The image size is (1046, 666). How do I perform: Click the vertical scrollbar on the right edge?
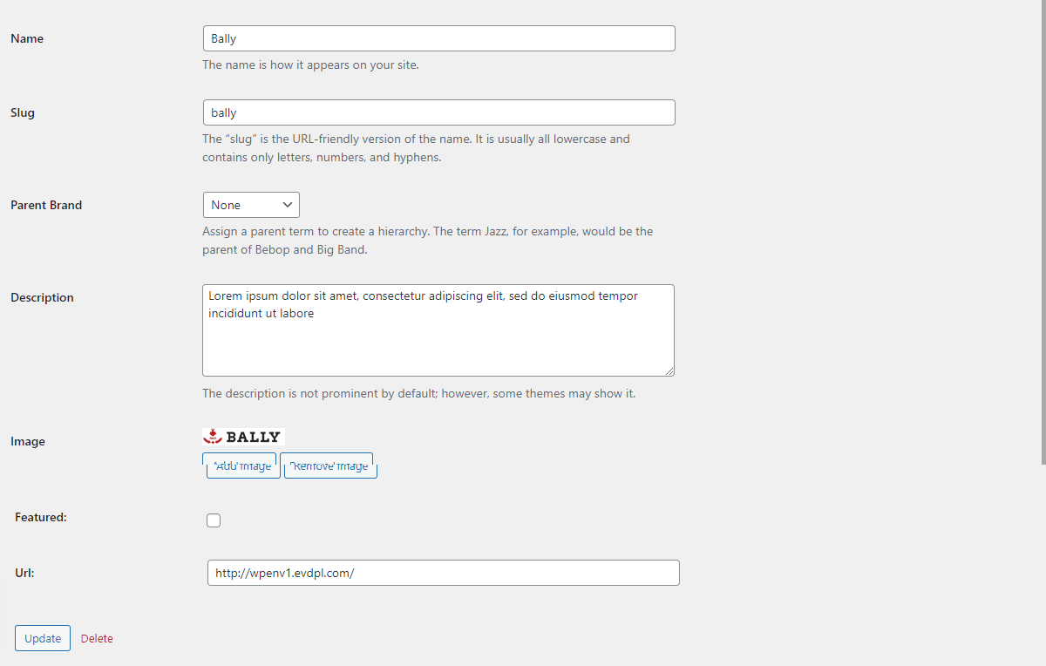pos(1043,231)
